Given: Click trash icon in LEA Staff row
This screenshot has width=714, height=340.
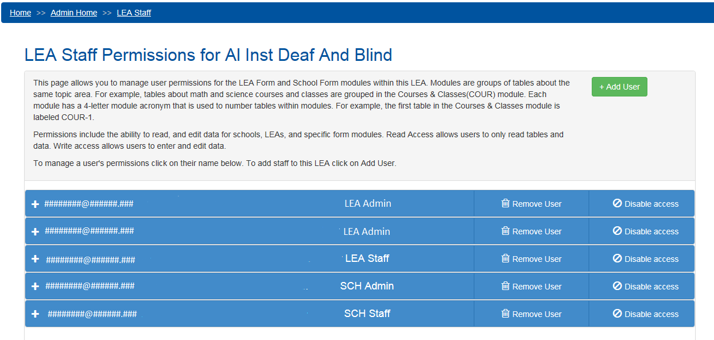Looking at the screenshot, I should tap(505, 258).
